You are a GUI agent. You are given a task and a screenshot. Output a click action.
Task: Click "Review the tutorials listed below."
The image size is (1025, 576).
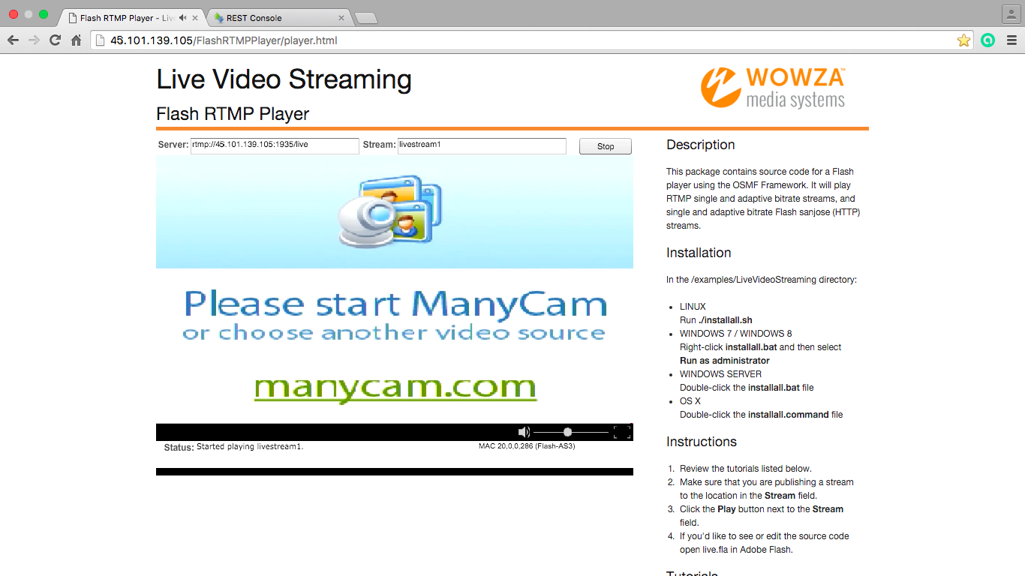[746, 469]
